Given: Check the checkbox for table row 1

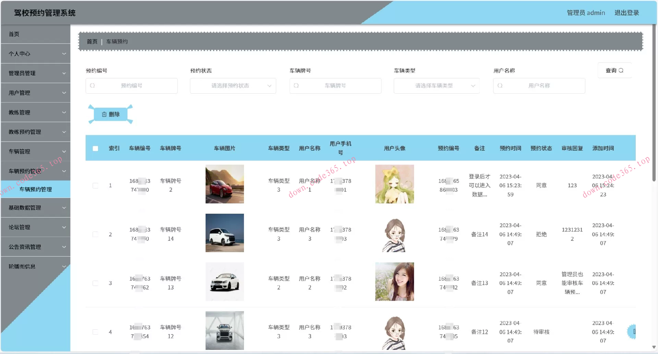Looking at the screenshot, I should pyautogui.click(x=95, y=185).
